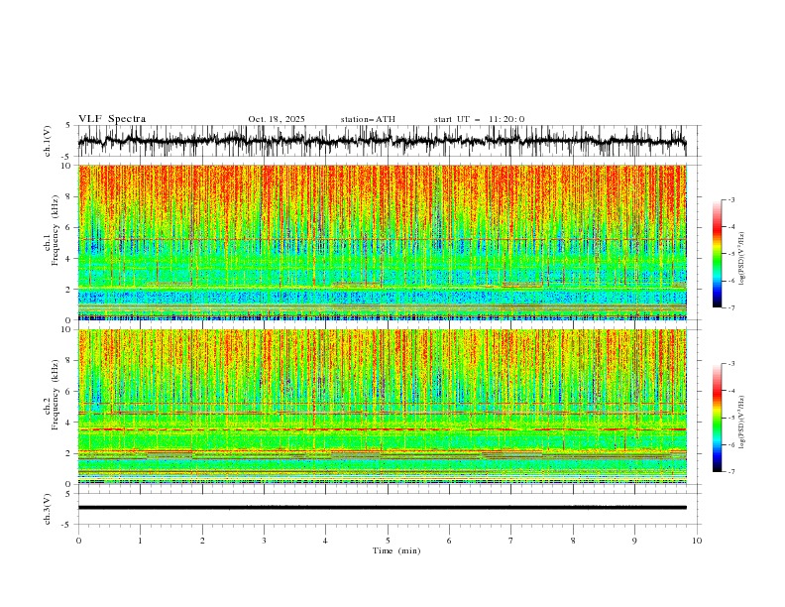This screenshot has width=785, height=607.
Task: Click the '-7' label on lower color bar
Action: [x=730, y=472]
